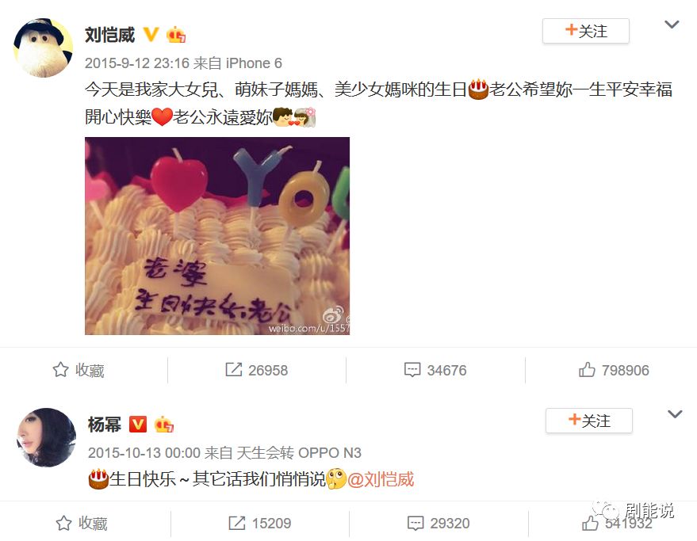This screenshot has height=541, width=697.
Task: Open comments icon showing 29320
Action: click(416, 524)
